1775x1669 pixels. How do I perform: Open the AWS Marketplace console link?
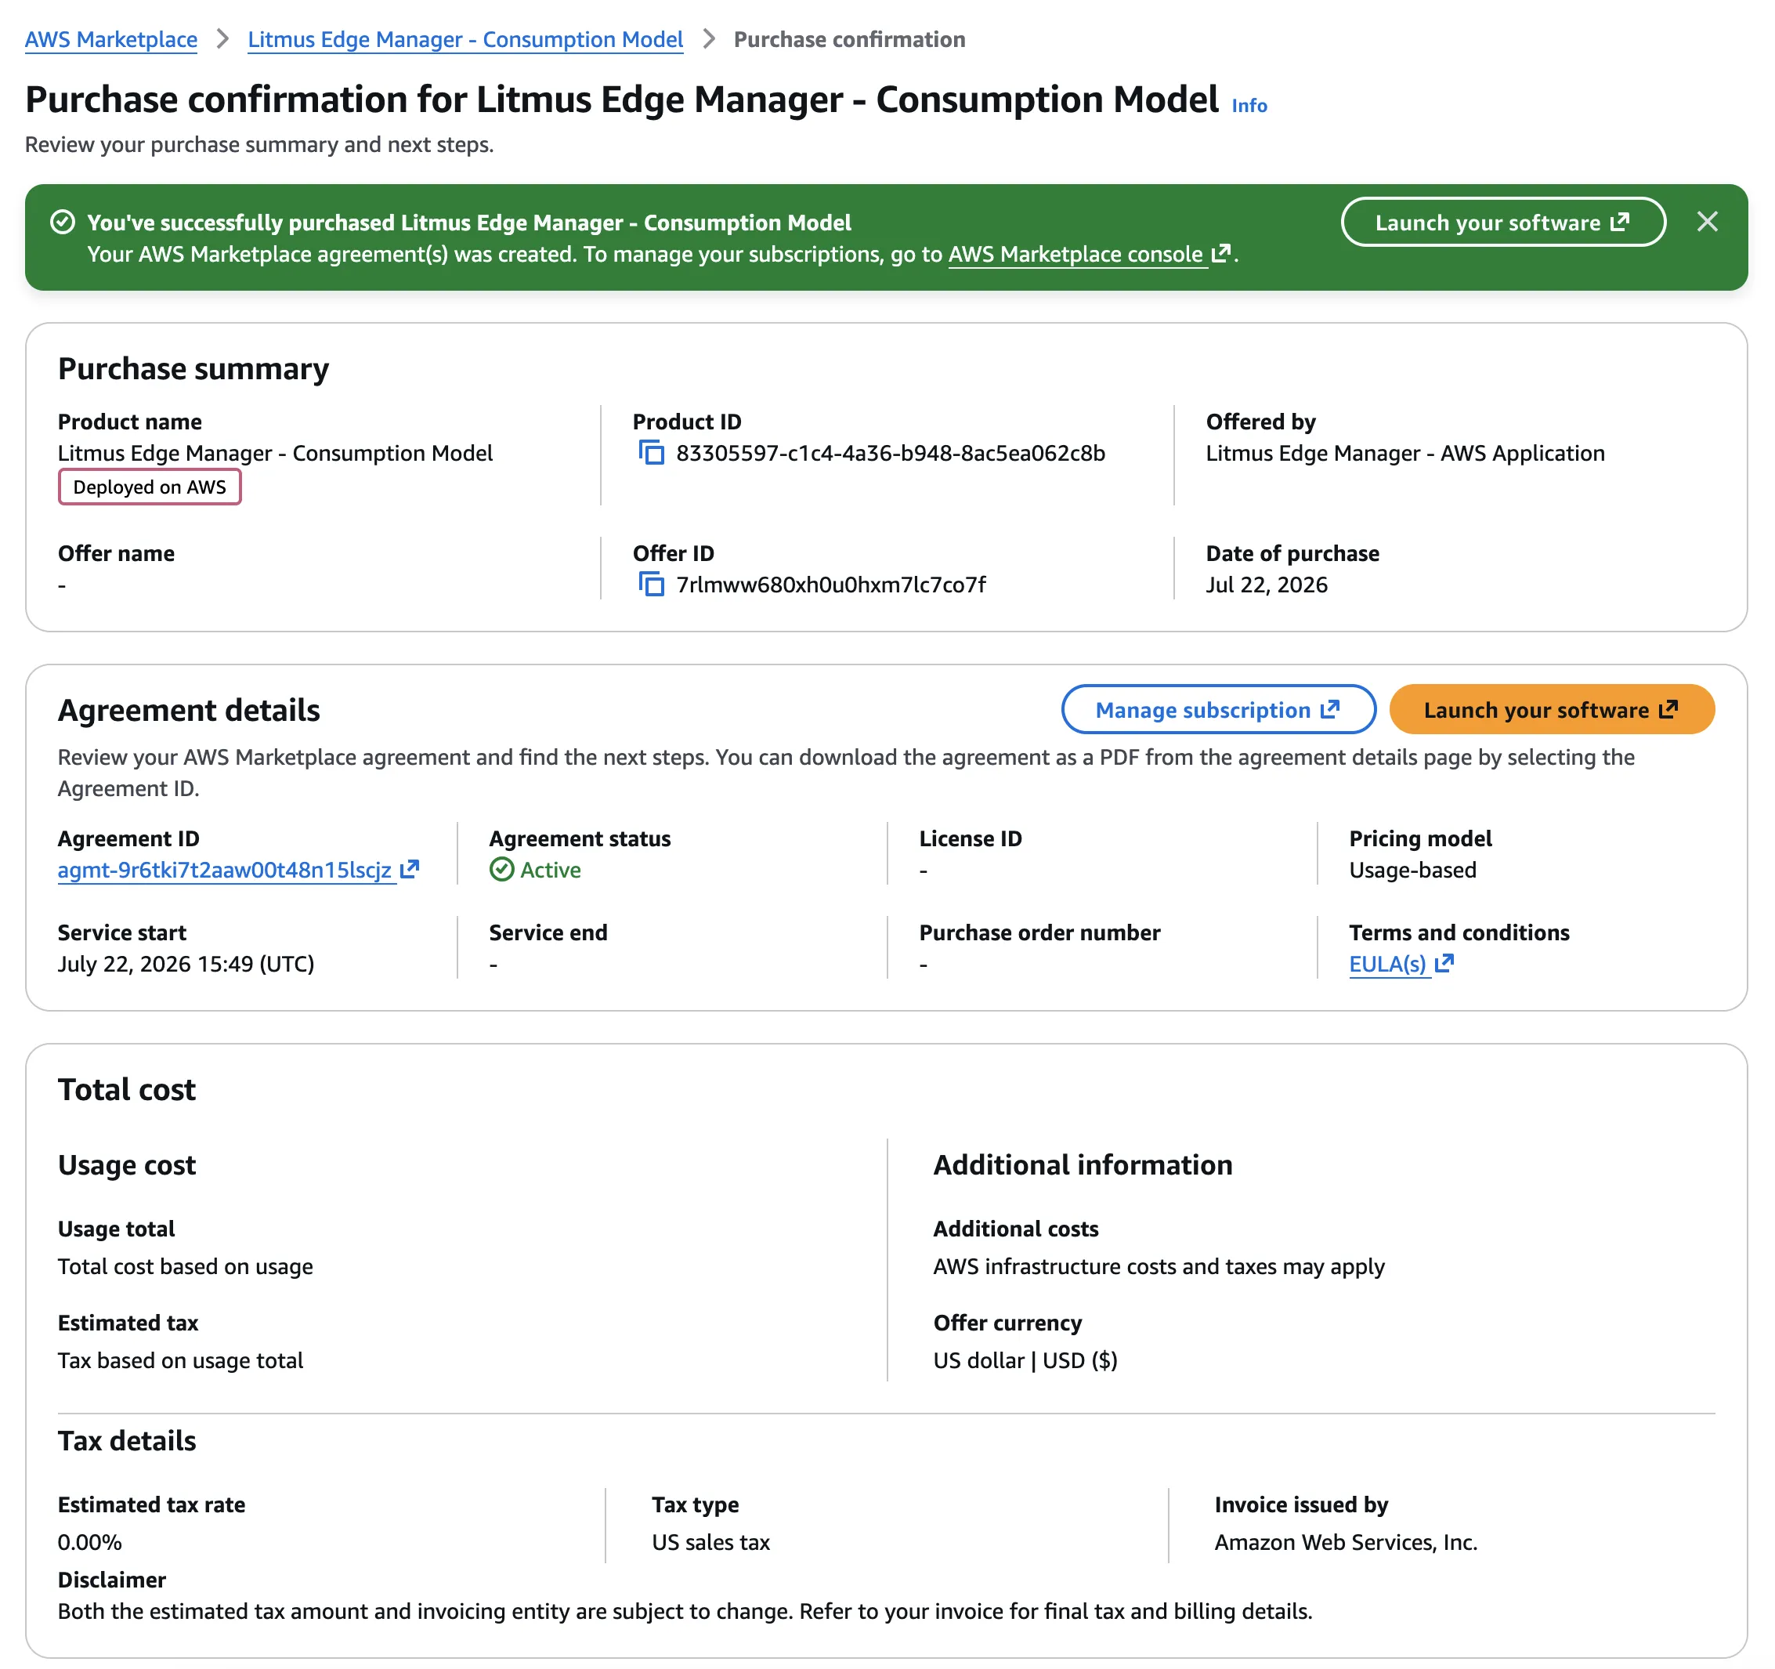click(x=1090, y=255)
